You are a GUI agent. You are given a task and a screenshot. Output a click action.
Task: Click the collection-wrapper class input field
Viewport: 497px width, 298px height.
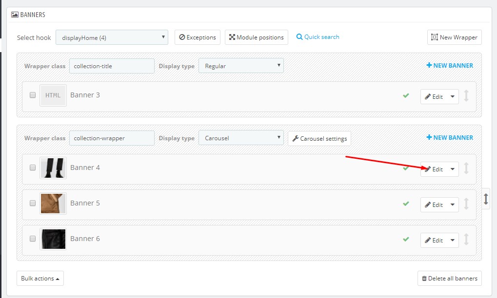112,138
